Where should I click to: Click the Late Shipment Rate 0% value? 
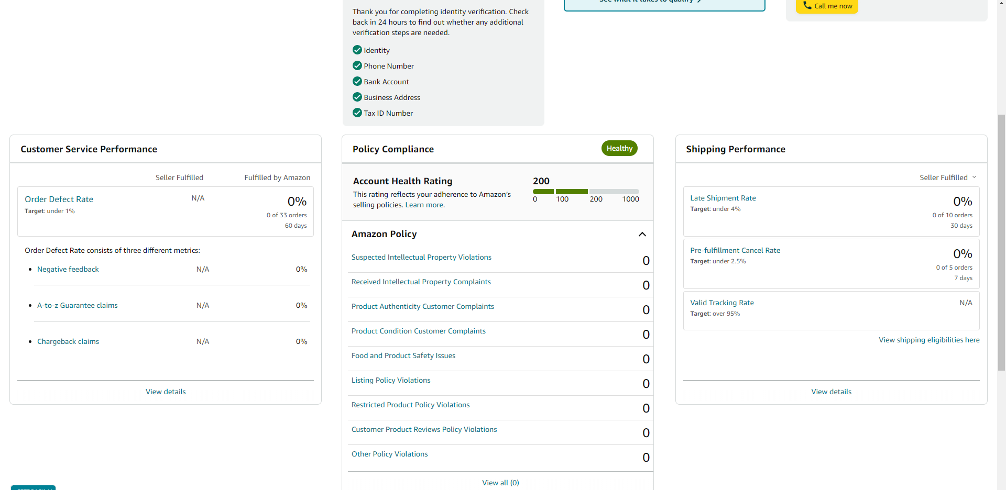[x=963, y=202]
